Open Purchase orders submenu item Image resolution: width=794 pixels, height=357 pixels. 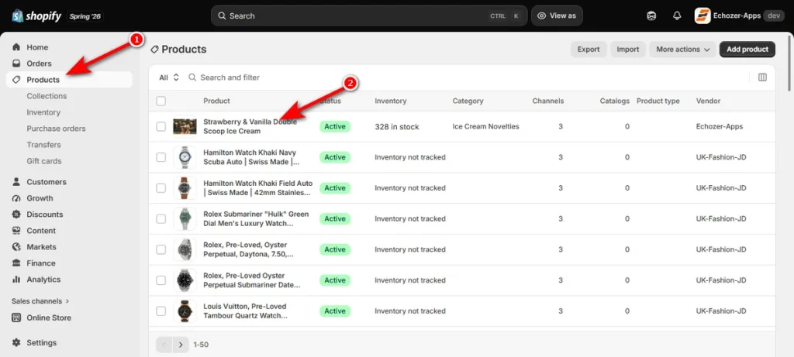click(56, 129)
